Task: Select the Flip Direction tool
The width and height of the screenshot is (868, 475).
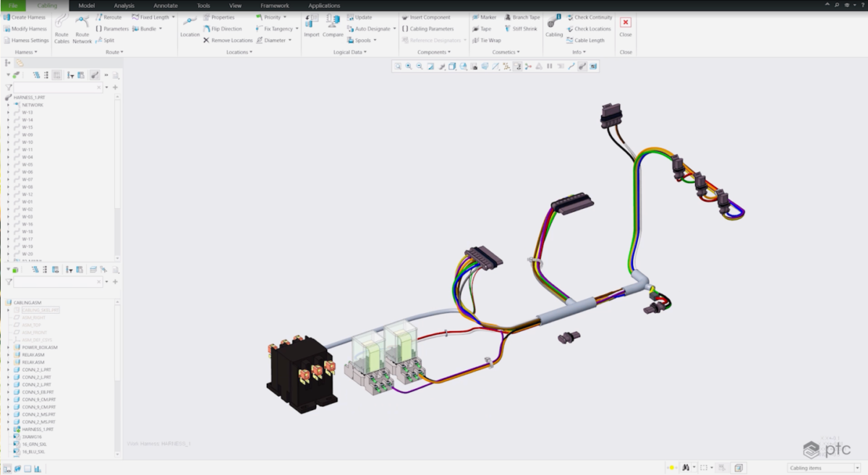Action: point(226,29)
